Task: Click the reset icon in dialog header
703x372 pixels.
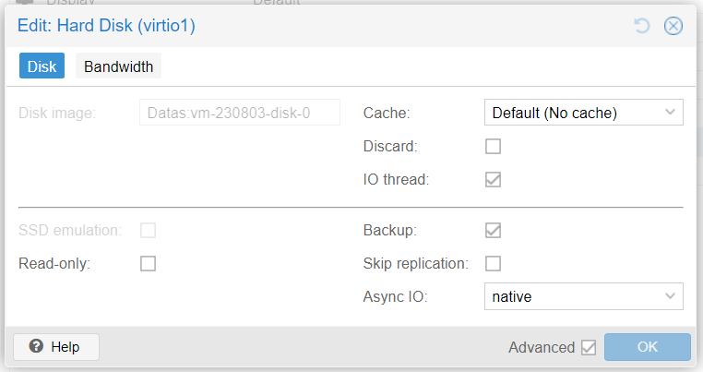Action: click(x=642, y=26)
